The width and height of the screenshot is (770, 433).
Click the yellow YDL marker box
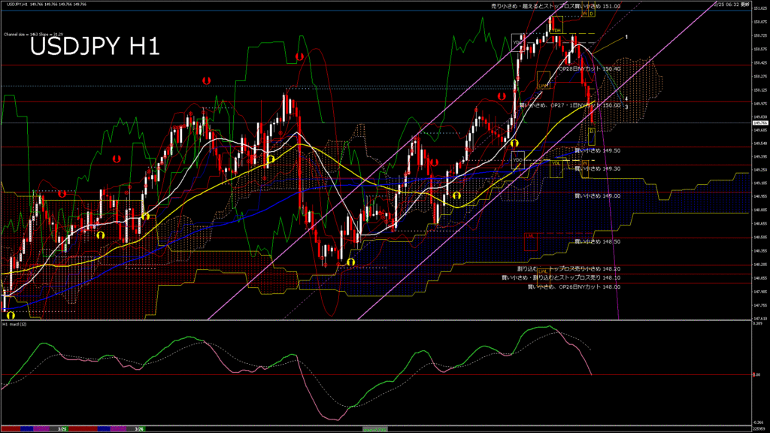(556, 164)
